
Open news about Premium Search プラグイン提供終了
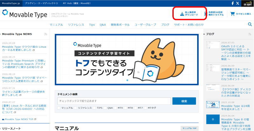[24, 64]
